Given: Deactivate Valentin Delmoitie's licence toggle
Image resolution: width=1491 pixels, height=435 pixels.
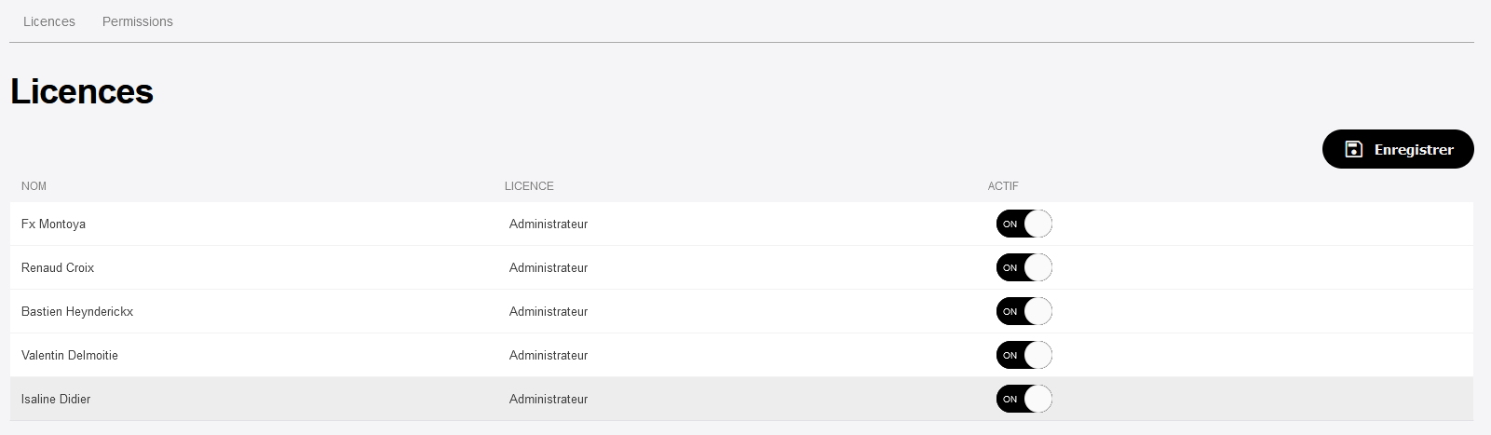Looking at the screenshot, I should pos(1024,355).
